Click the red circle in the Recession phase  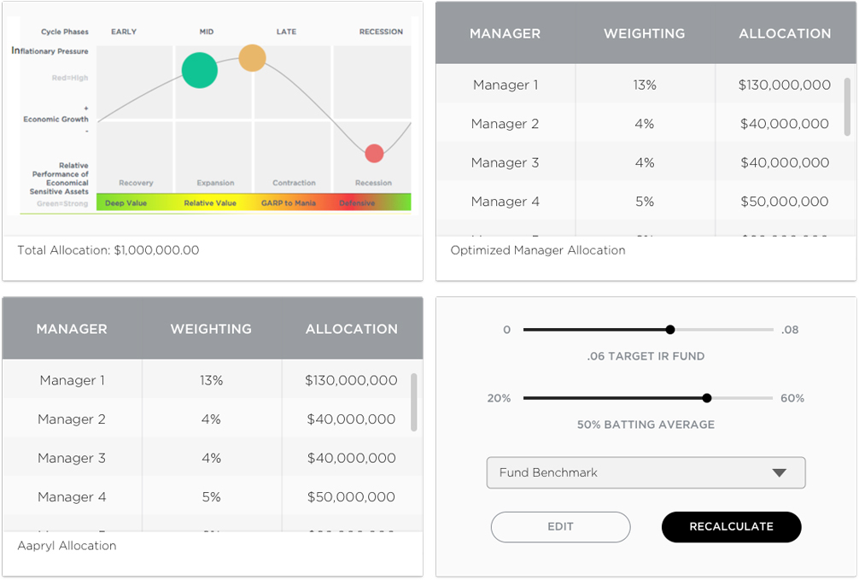click(x=374, y=153)
